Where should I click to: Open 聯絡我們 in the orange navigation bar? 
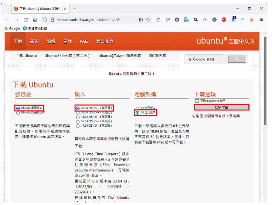[x=105, y=41]
